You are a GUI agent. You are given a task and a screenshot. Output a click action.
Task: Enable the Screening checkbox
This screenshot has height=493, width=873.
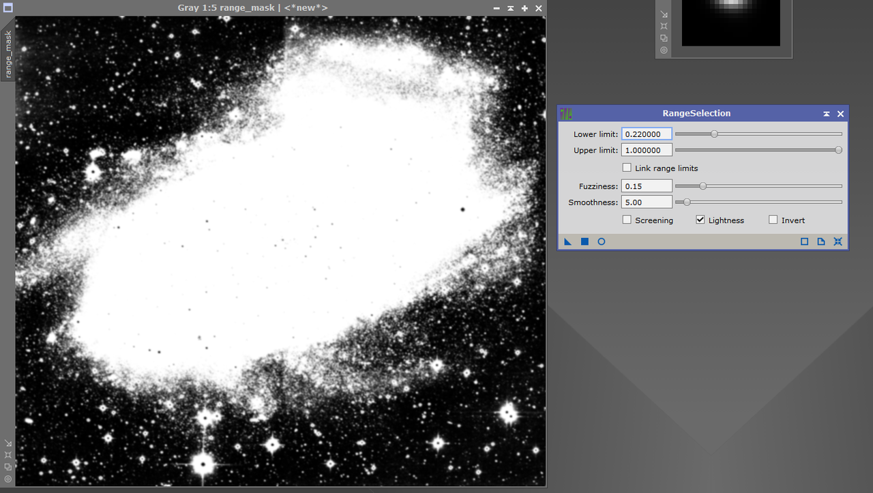tap(627, 220)
